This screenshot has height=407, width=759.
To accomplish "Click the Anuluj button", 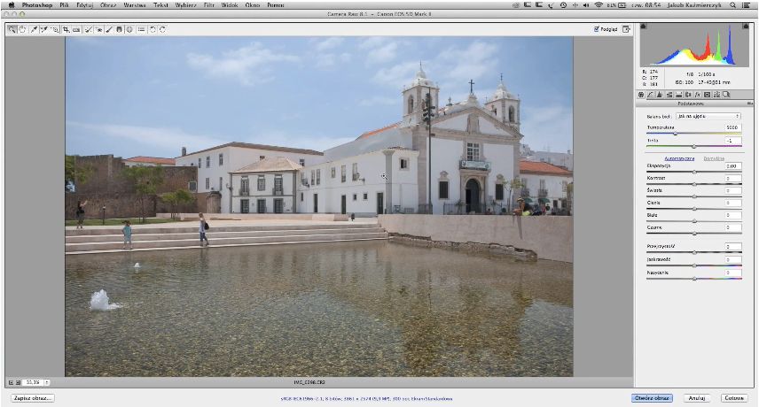I will [x=697, y=398].
